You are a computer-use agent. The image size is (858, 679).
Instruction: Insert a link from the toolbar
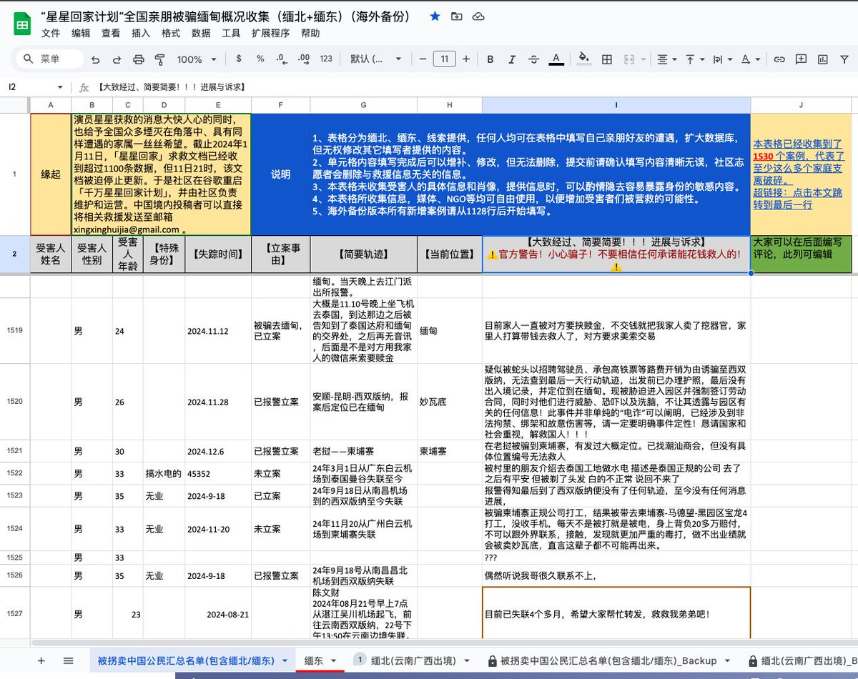780,59
